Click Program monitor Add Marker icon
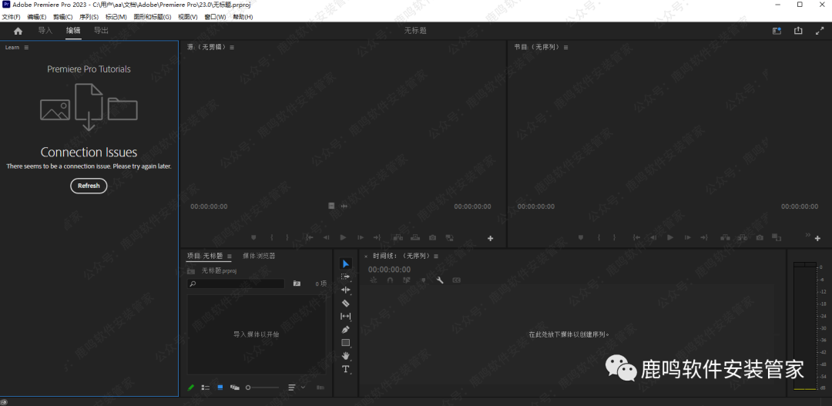 [581, 238]
